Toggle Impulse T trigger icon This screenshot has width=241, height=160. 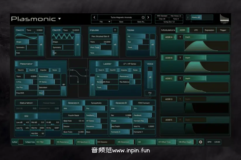point(115,30)
